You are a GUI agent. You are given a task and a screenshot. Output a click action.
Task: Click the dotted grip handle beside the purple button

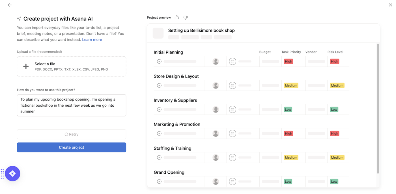pyautogui.click(x=2, y=174)
